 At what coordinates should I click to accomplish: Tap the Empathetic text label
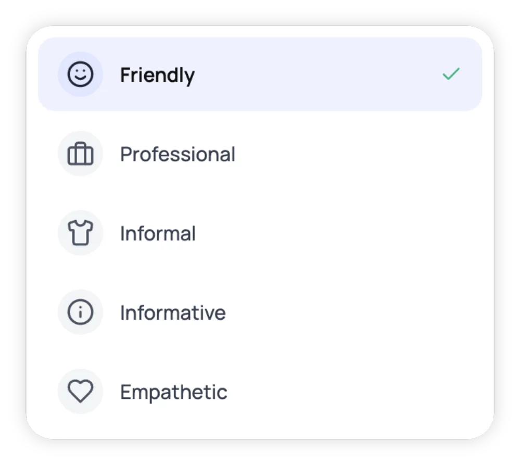173,392
